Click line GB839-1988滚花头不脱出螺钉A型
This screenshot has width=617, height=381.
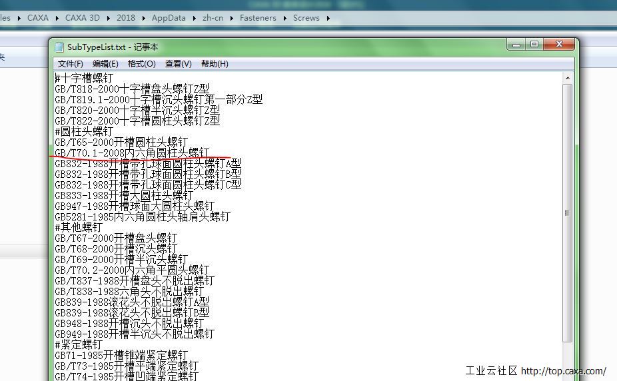pos(132,302)
